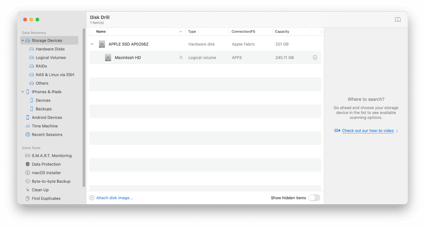This screenshot has width=425, height=227.
Task: Sort list by Name column header
Action: pos(101,31)
